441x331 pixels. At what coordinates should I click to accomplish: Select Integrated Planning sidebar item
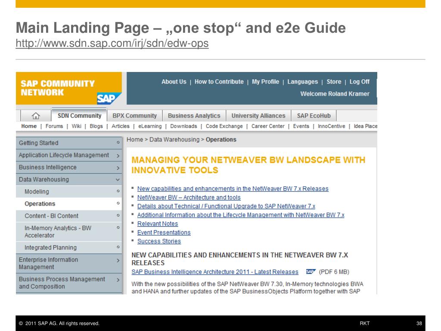[x=69, y=247]
